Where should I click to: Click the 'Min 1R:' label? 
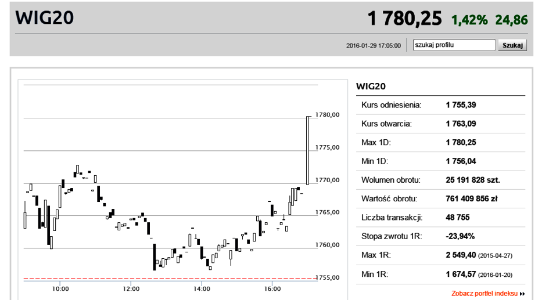click(375, 274)
